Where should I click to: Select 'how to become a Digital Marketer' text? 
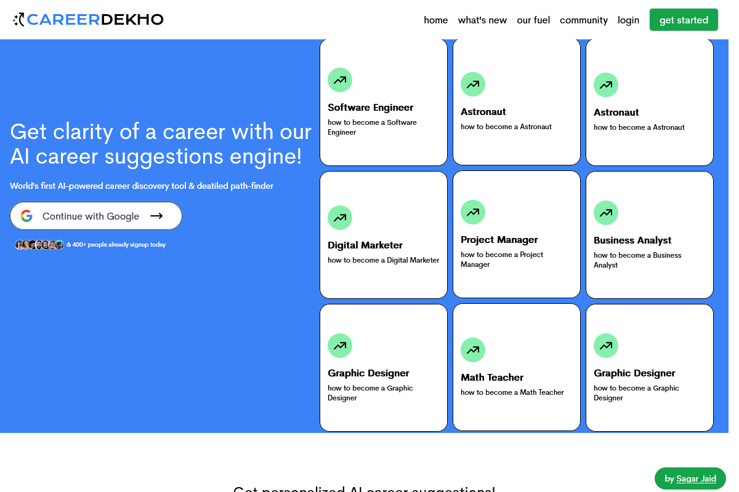click(383, 260)
